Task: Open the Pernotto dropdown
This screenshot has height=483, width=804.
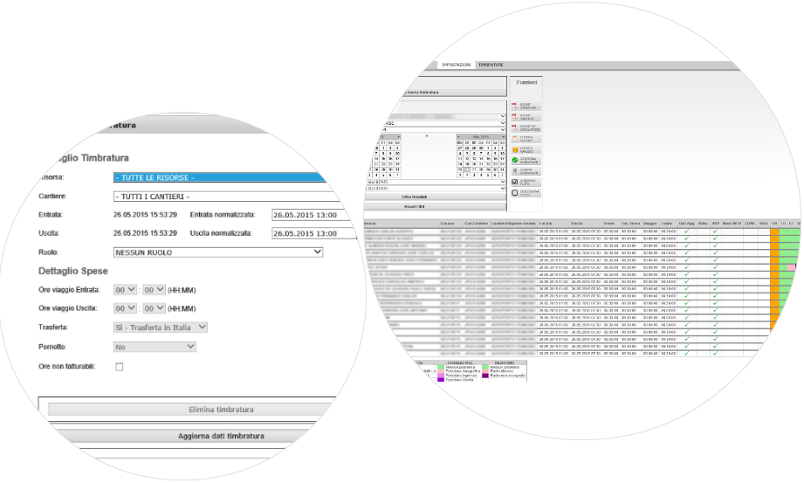Action: 155,347
